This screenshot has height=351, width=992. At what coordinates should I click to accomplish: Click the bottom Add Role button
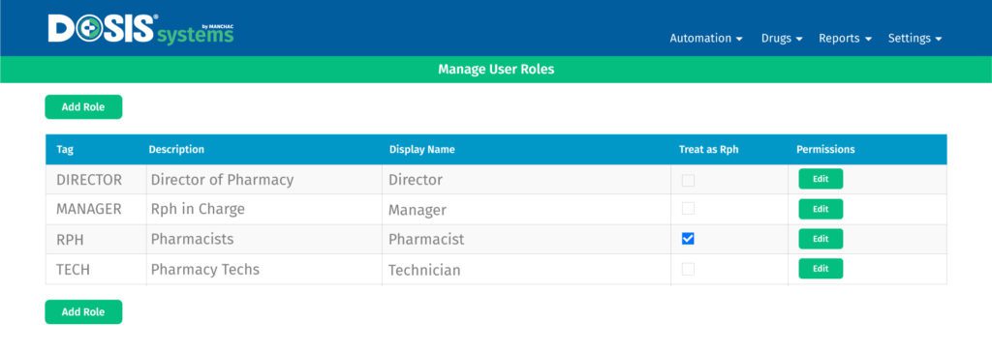click(x=83, y=312)
